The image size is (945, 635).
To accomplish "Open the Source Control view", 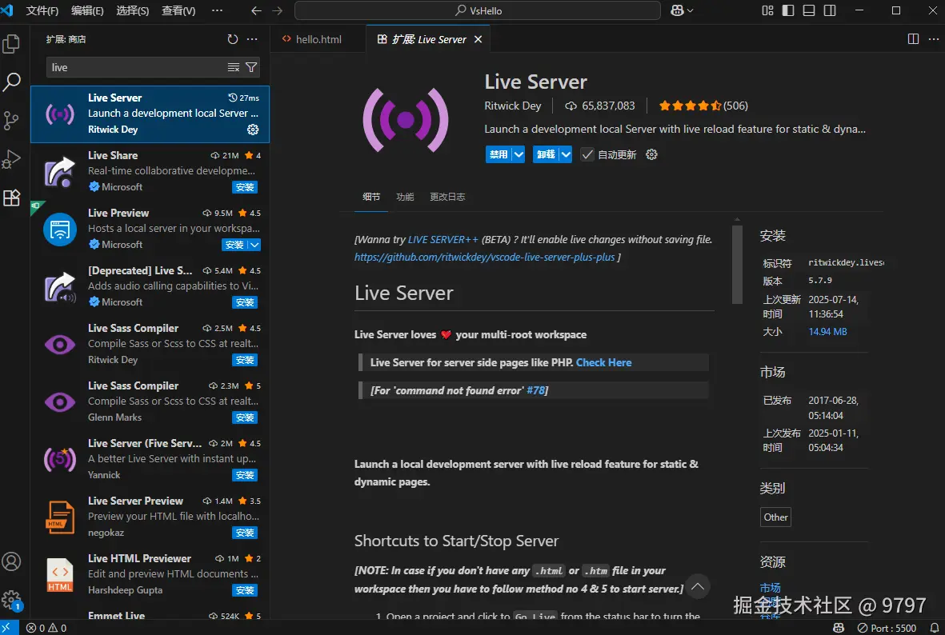I will pyautogui.click(x=11, y=121).
